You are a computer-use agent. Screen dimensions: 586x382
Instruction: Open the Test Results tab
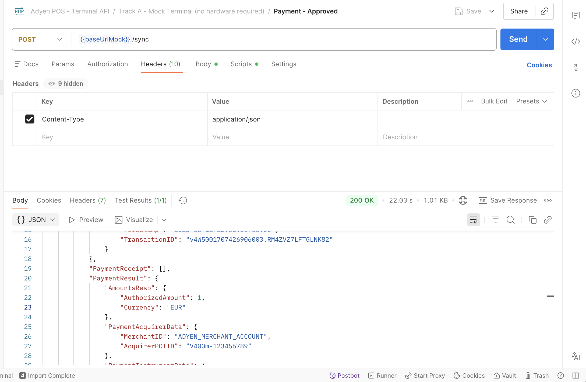click(141, 200)
